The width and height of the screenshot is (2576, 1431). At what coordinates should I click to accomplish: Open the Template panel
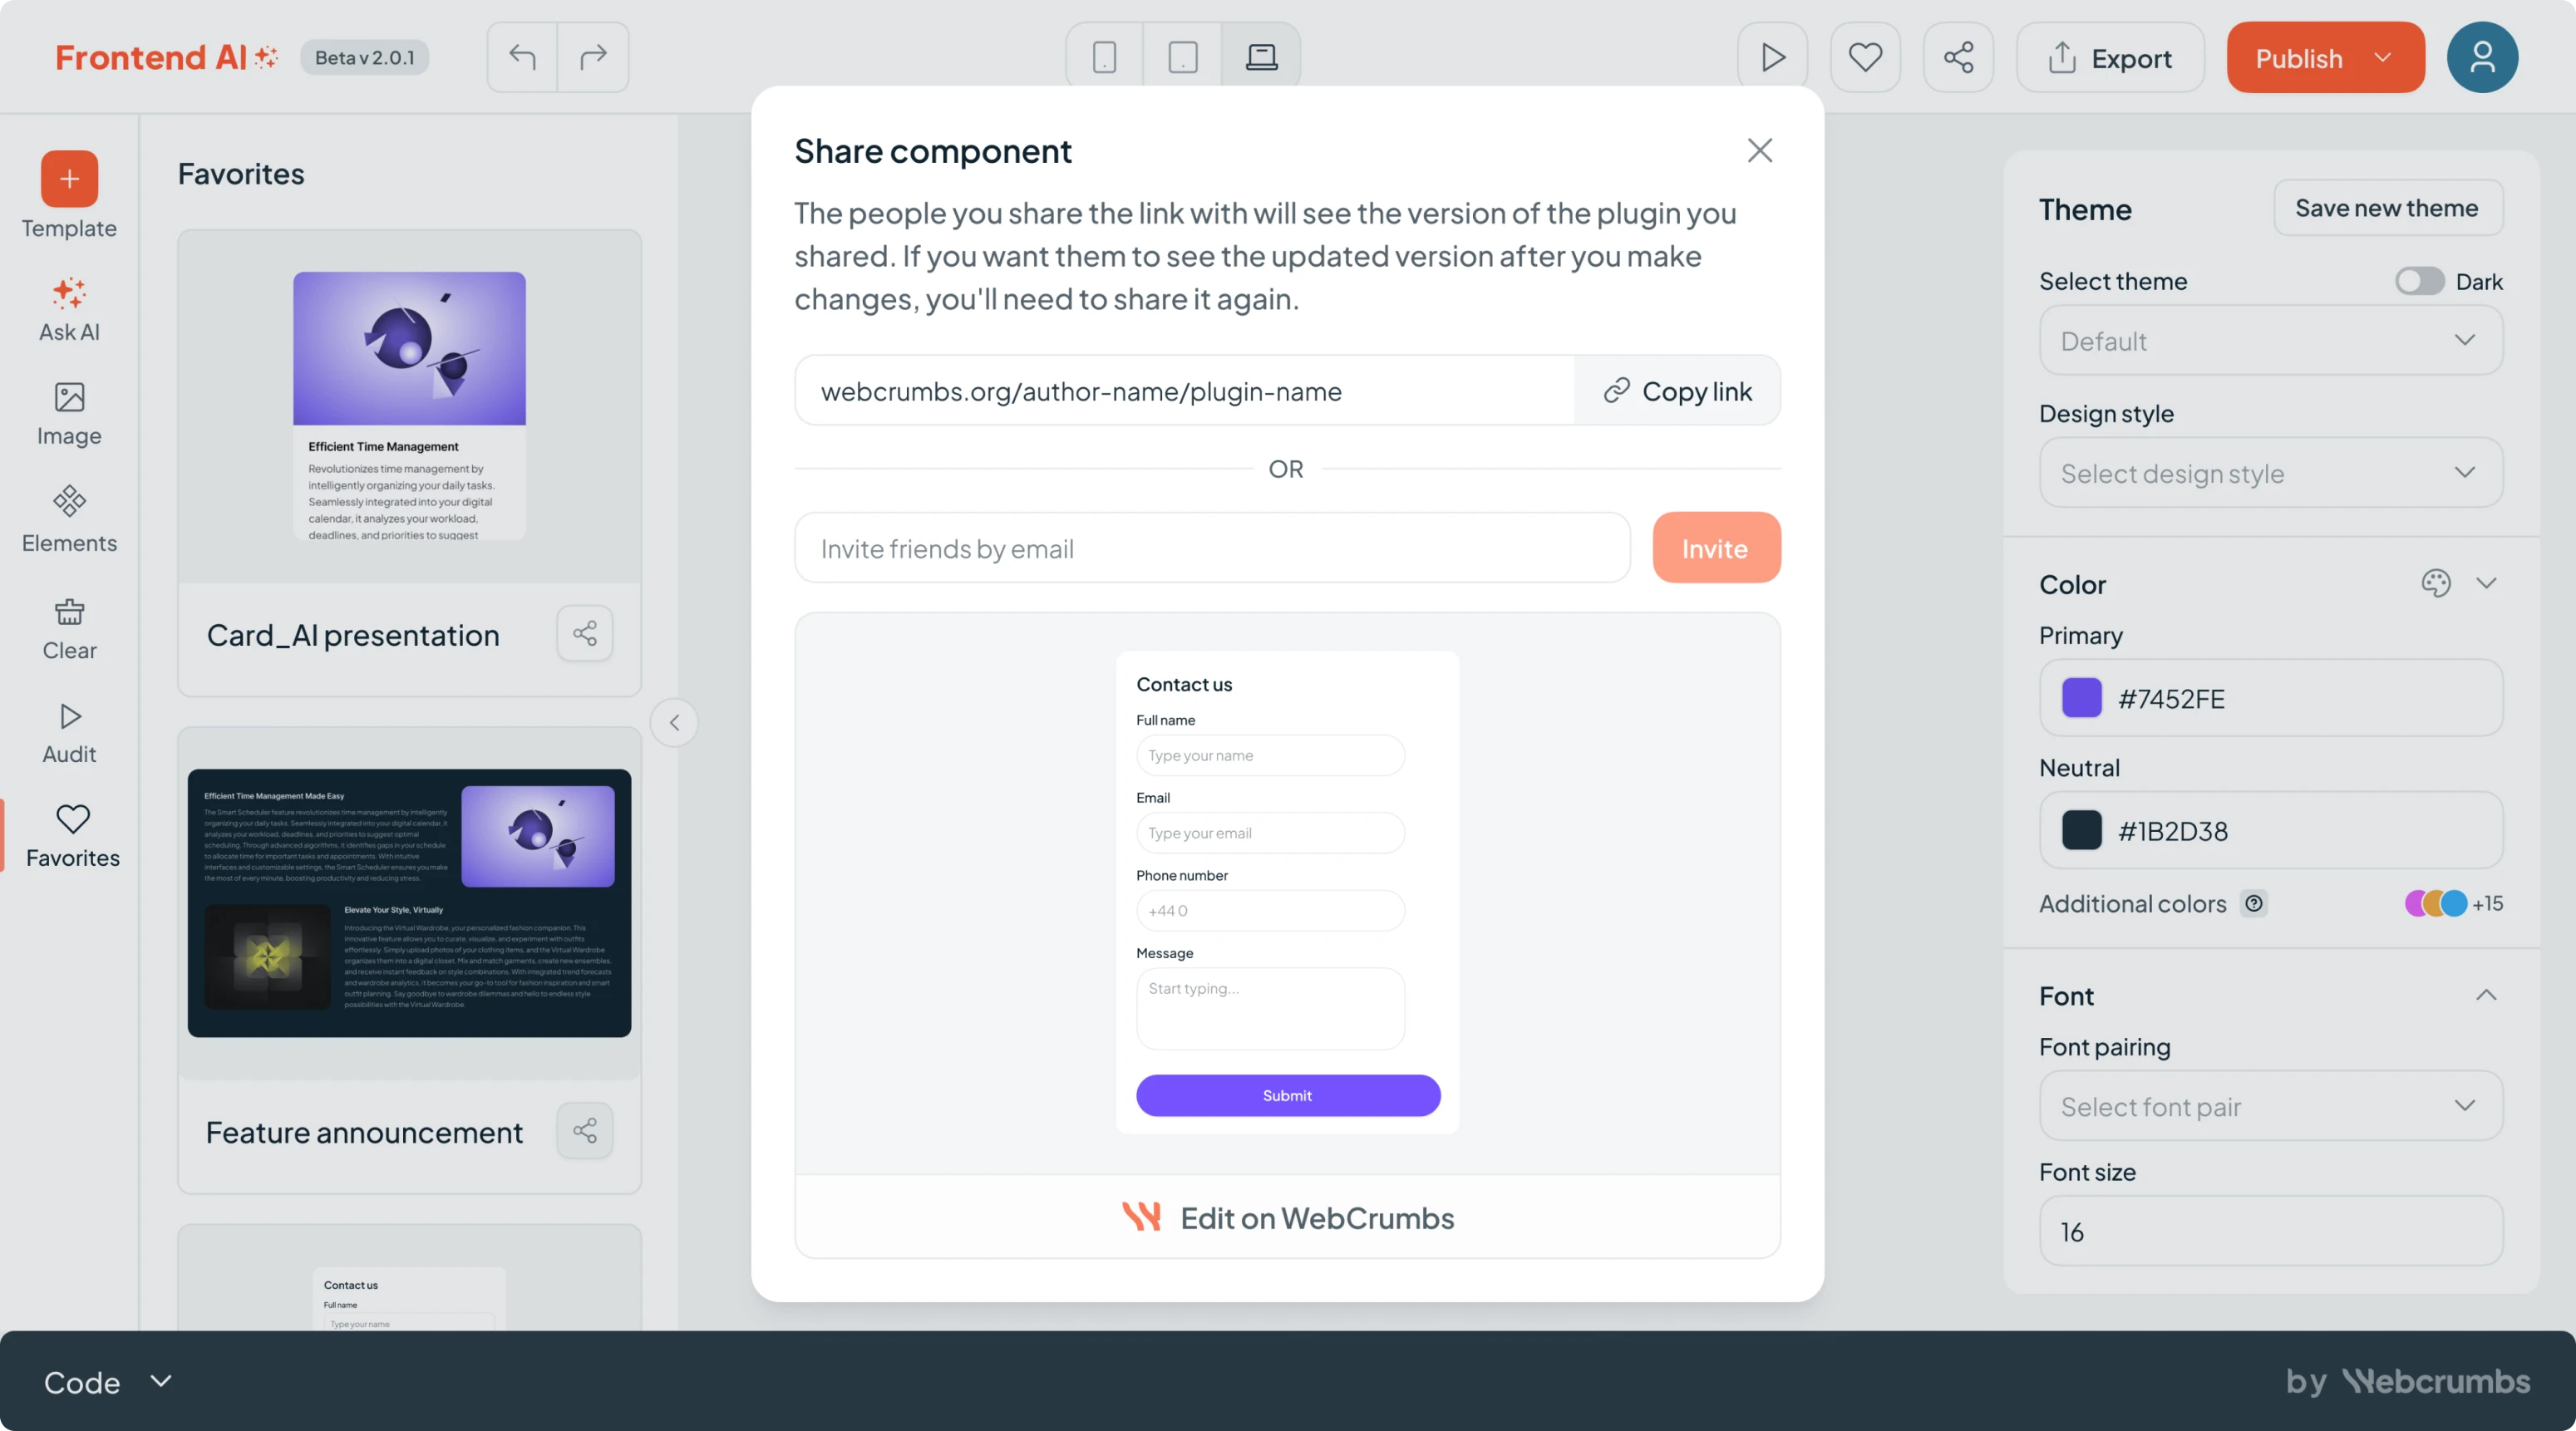click(68, 197)
